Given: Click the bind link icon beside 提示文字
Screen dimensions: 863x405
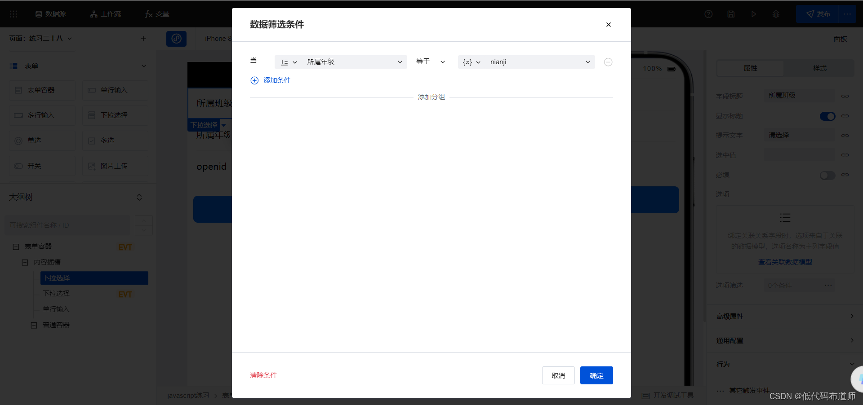Looking at the screenshot, I should point(845,136).
